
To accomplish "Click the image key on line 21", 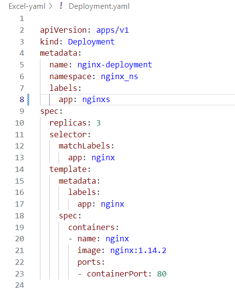I will coord(89,251).
